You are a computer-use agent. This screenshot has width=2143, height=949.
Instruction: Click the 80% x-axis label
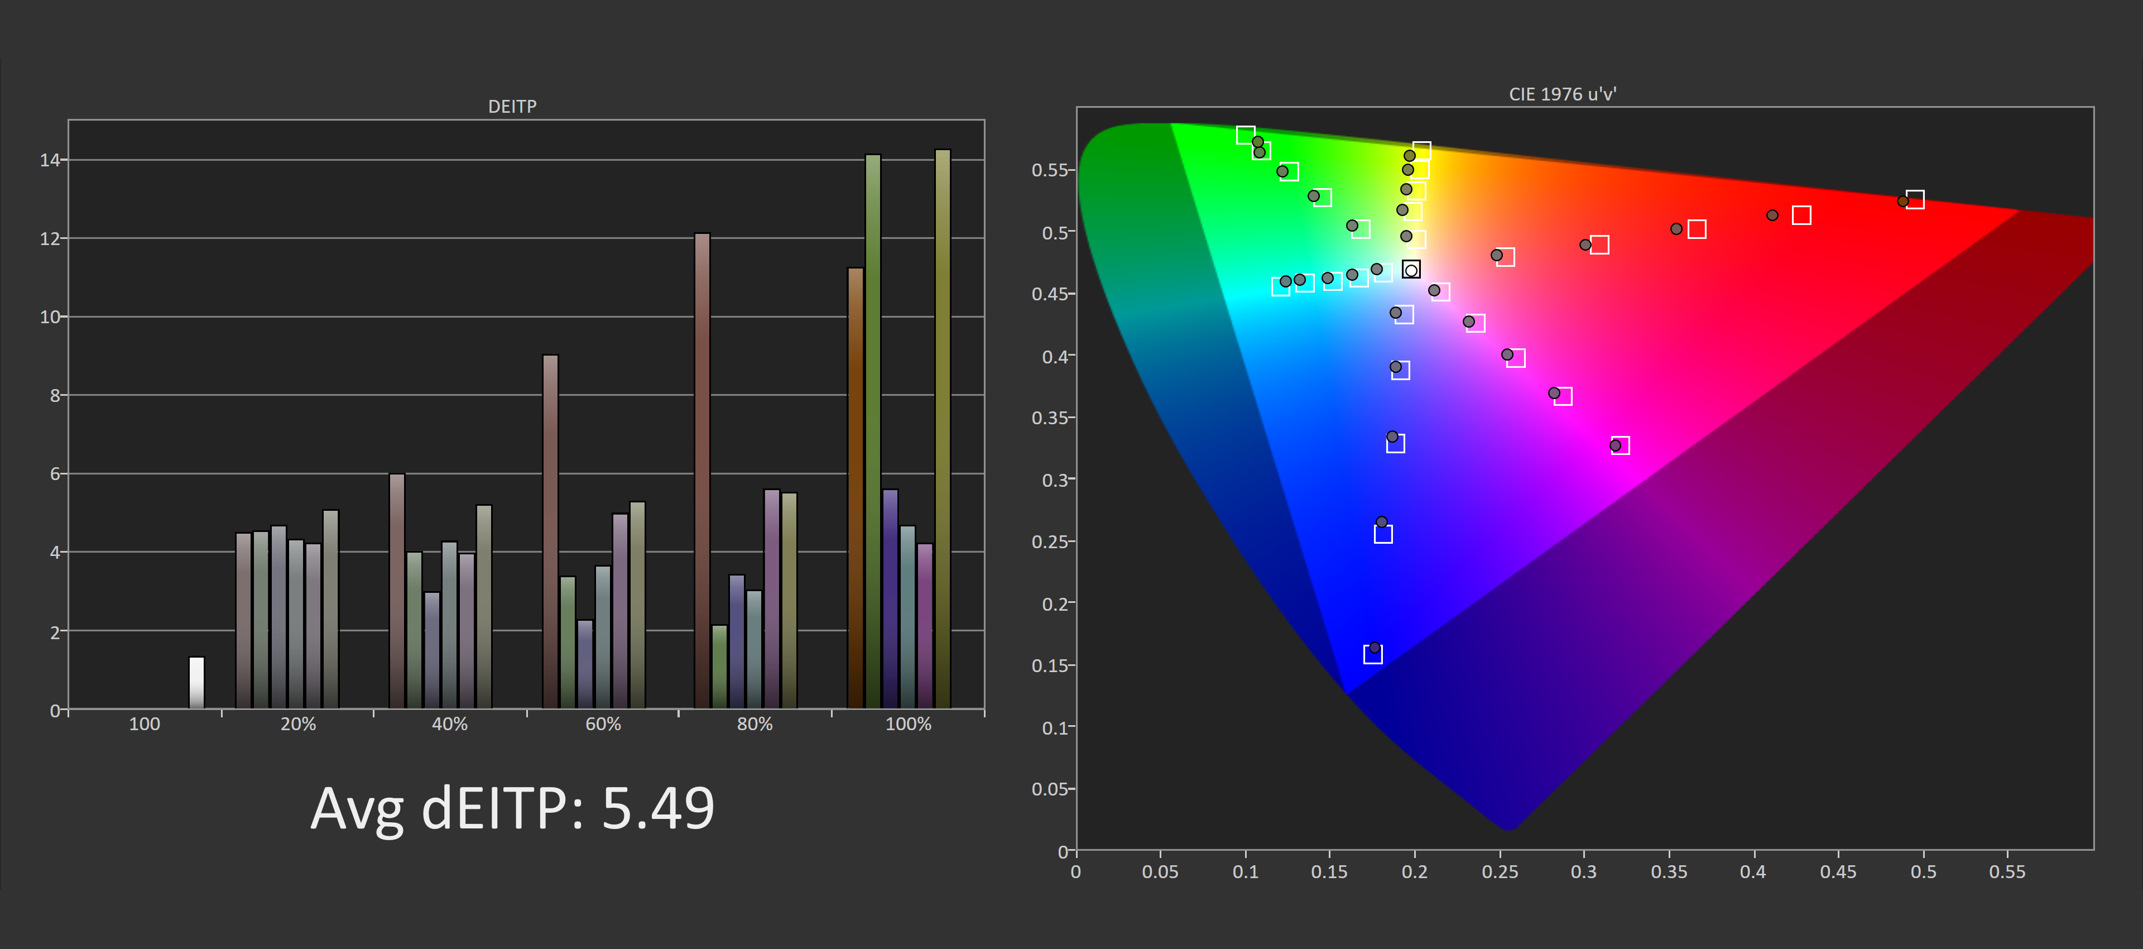tap(755, 724)
